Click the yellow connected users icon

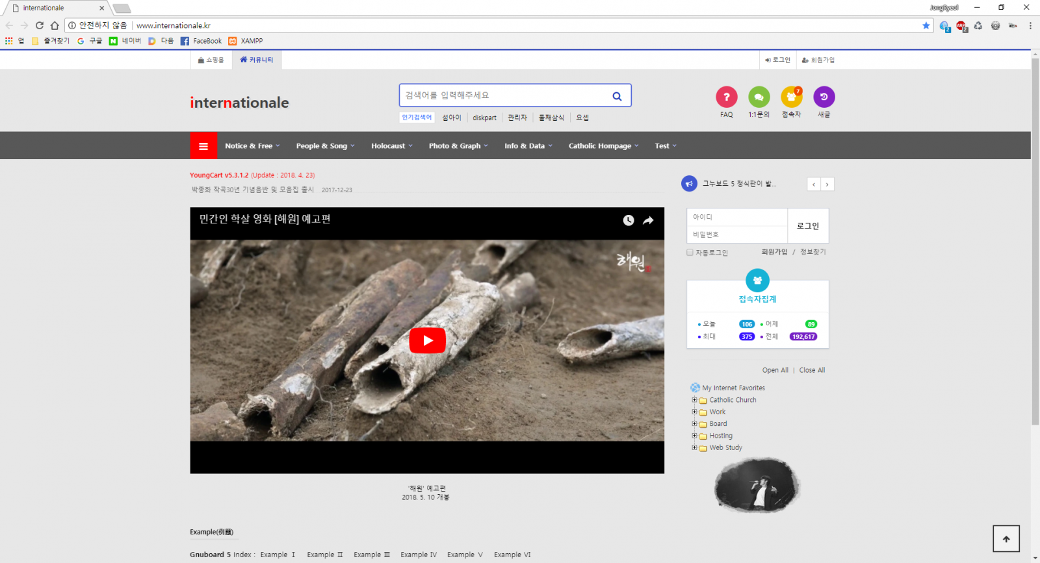791,97
